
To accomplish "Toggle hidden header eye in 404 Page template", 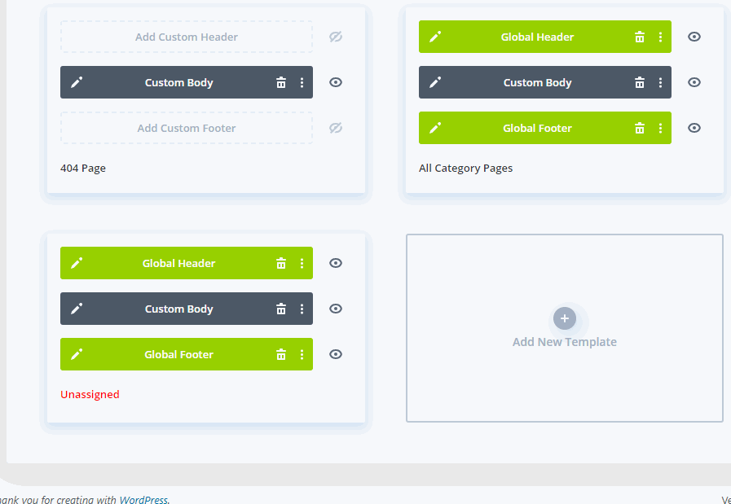I will 336,37.
